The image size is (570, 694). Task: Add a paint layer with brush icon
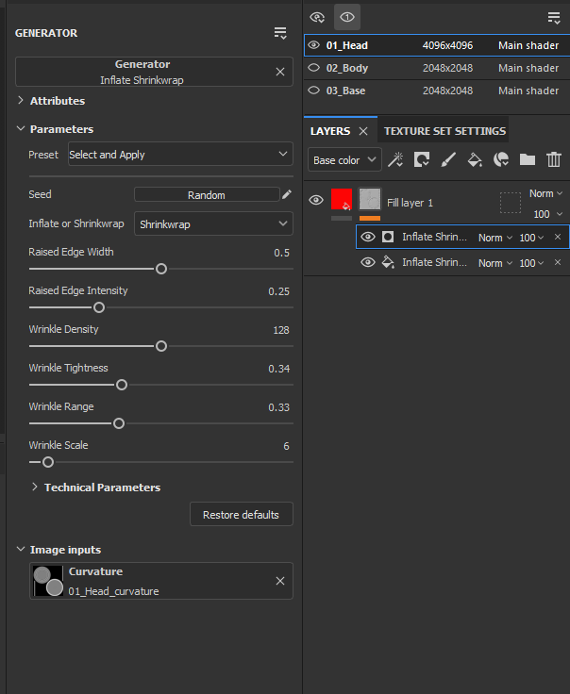coord(448,159)
